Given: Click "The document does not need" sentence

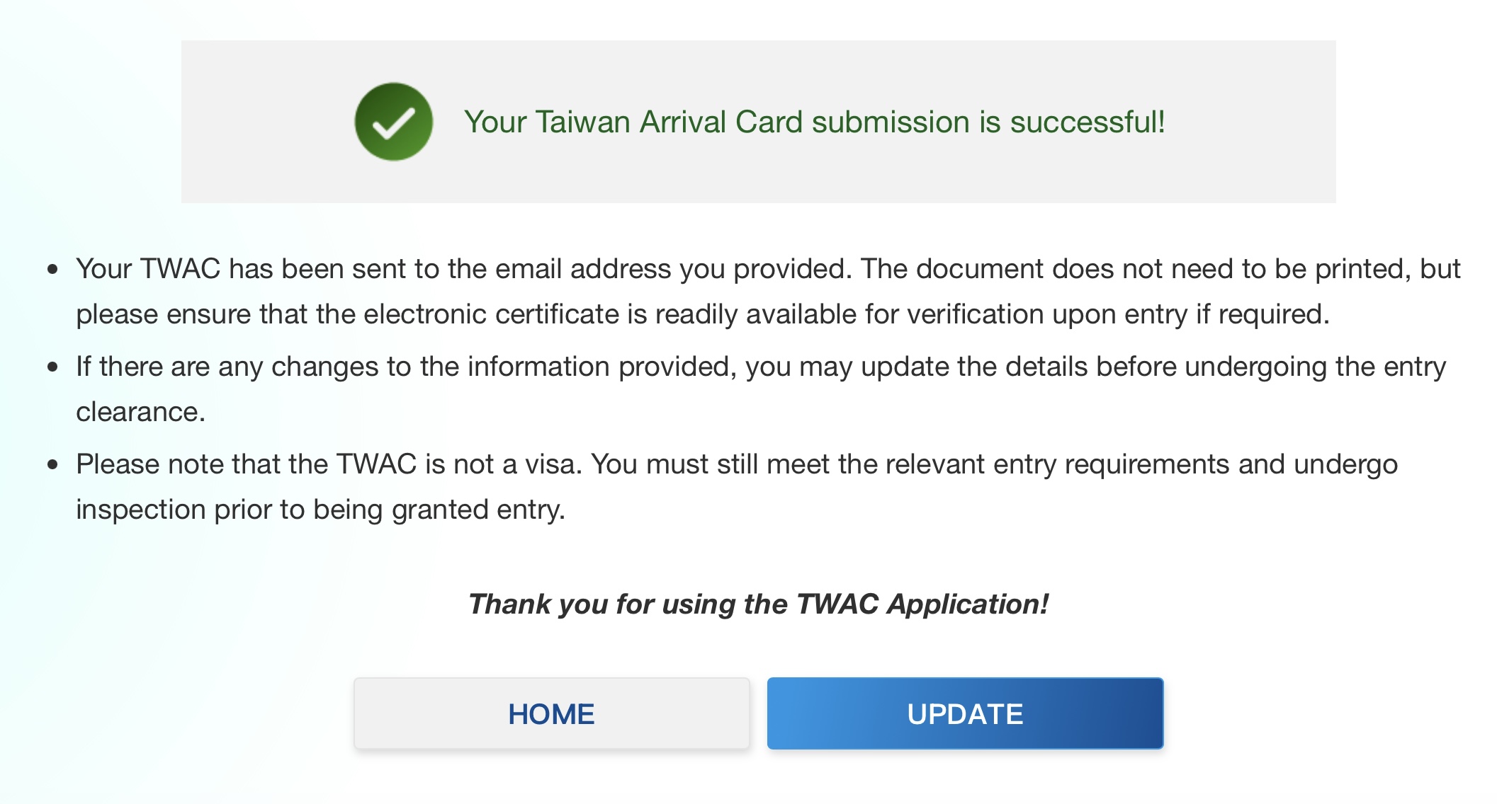Looking at the screenshot, I should pyautogui.click(x=1063, y=269).
